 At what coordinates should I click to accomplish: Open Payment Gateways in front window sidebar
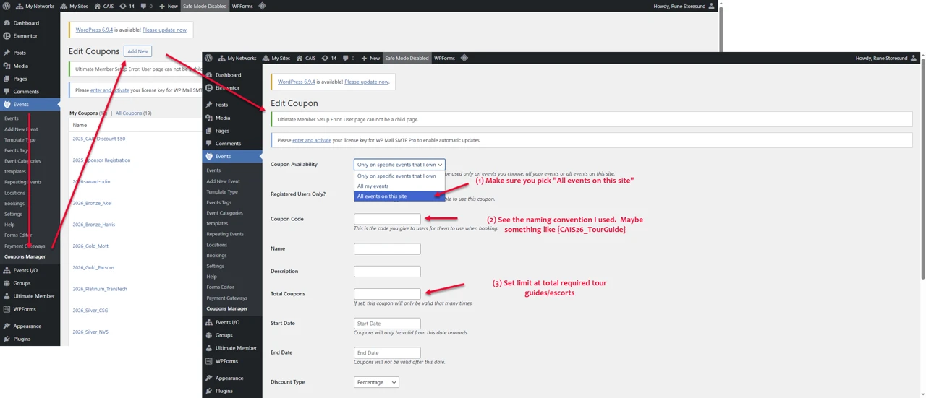pyautogui.click(x=226, y=298)
